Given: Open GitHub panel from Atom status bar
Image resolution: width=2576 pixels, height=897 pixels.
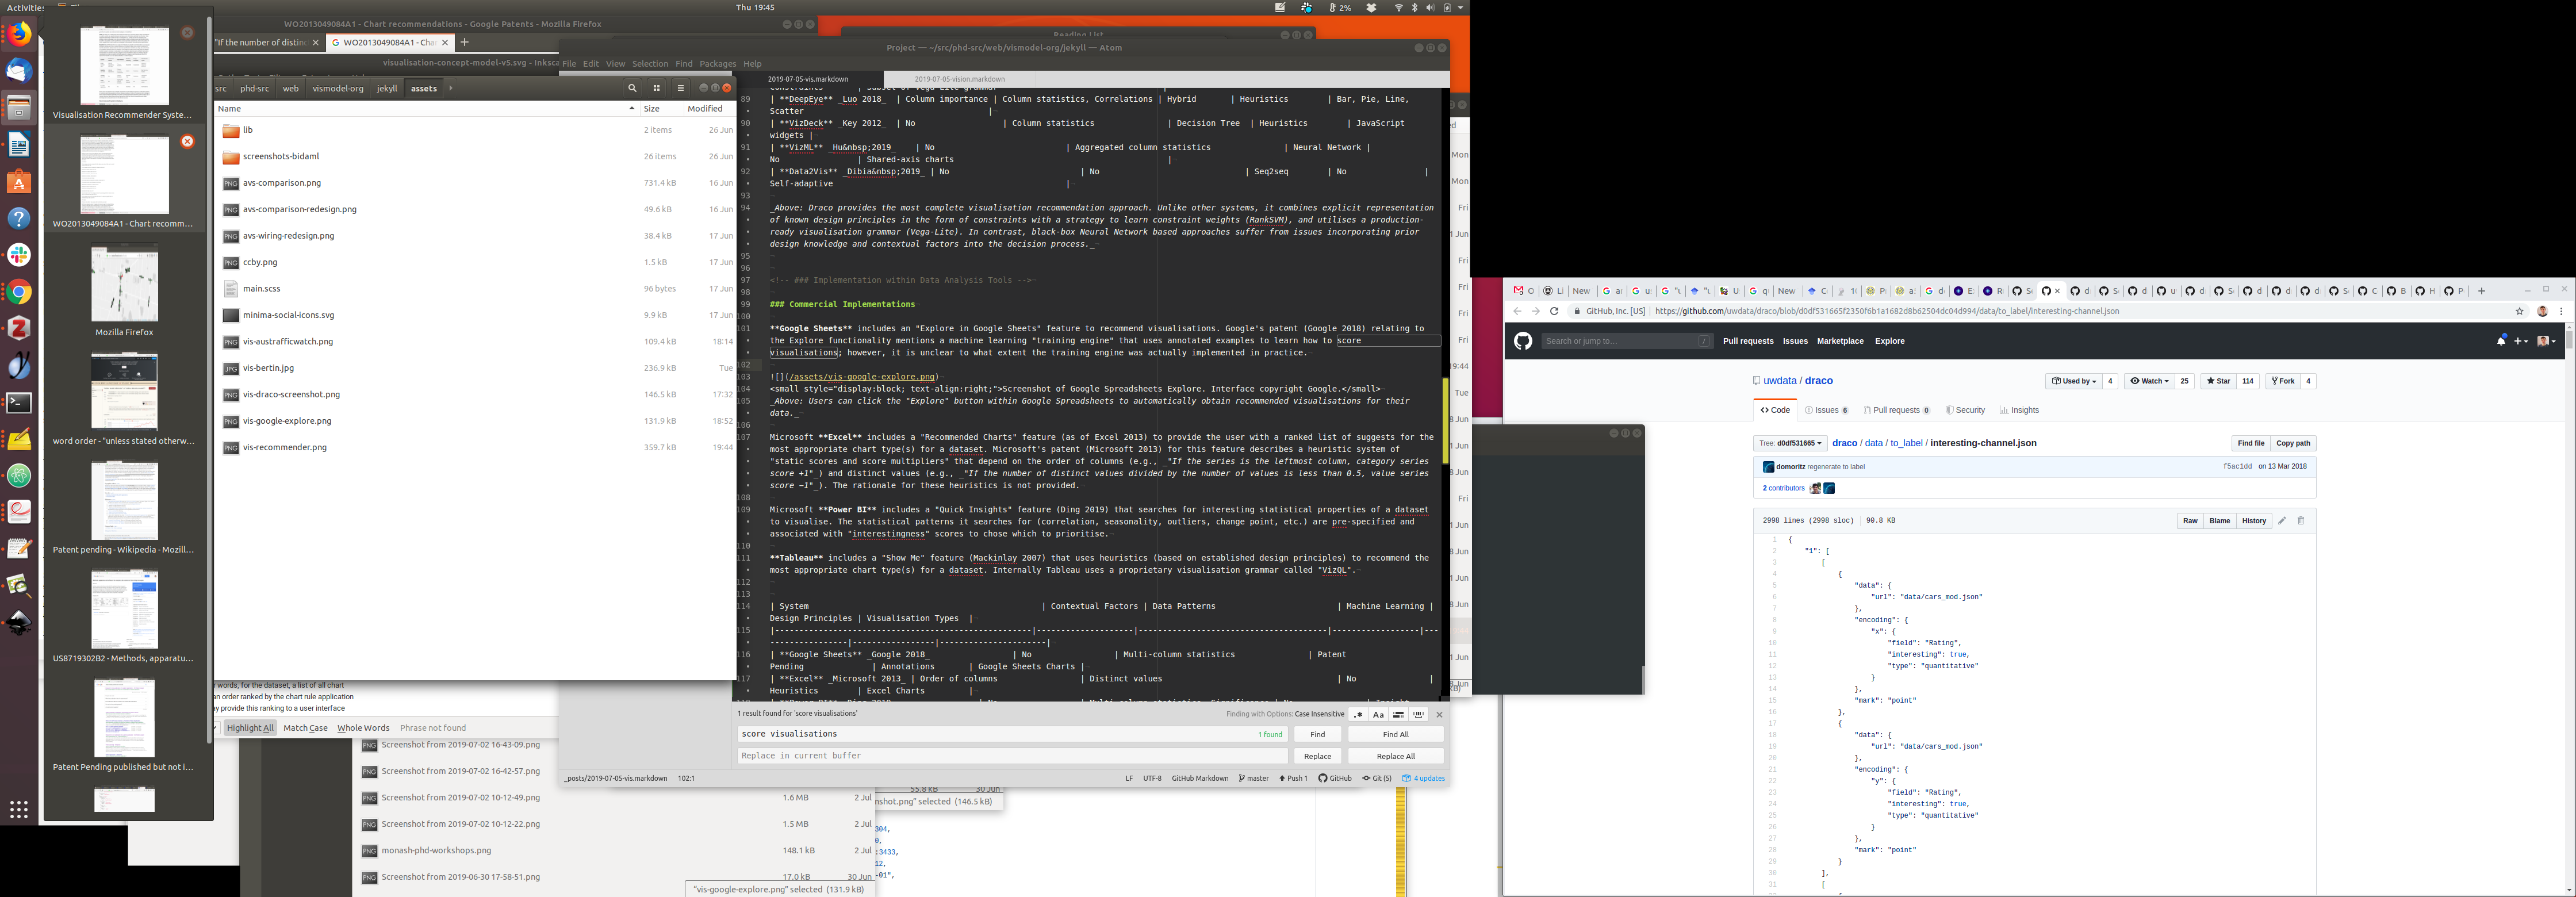Looking at the screenshot, I should (x=1335, y=778).
